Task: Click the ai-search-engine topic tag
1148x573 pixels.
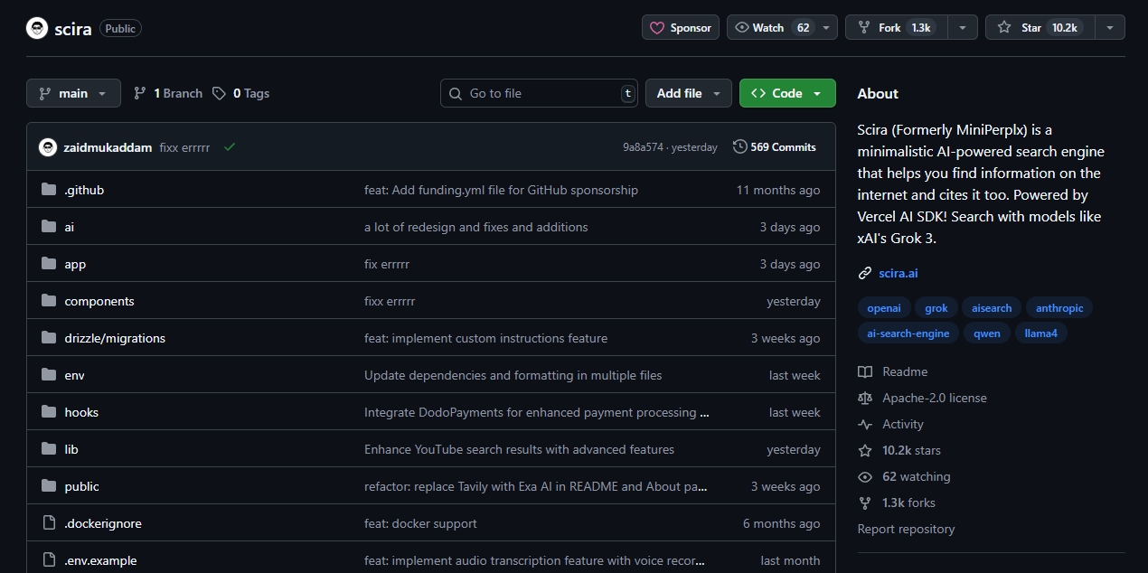Action: pos(908,333)
